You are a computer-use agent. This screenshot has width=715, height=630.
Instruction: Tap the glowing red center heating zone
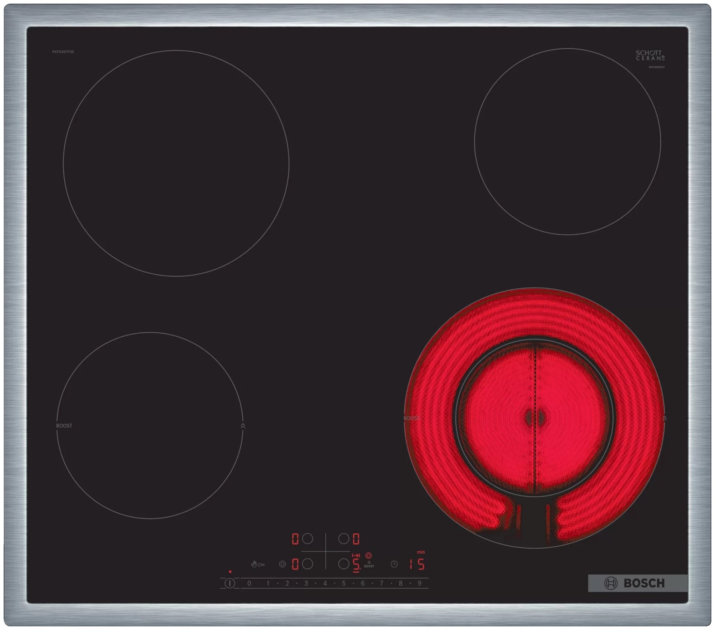click(x=534, y=418)
